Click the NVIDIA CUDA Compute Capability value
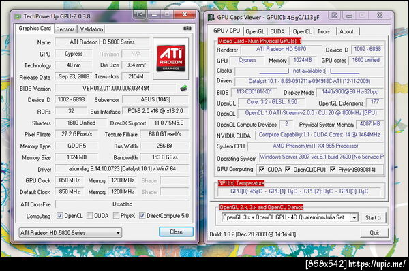409x271 pixels. coord(319,135)
